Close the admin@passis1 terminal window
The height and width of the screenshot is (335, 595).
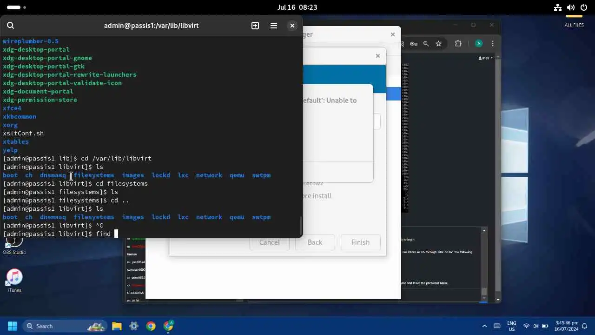pyautogui.click(x=292, y=26)
